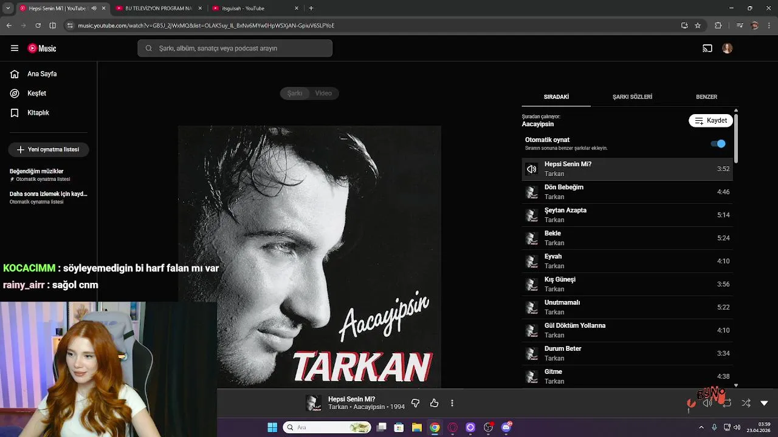Dislike the current song
The image size is (778, 437).
pos(416,403)
